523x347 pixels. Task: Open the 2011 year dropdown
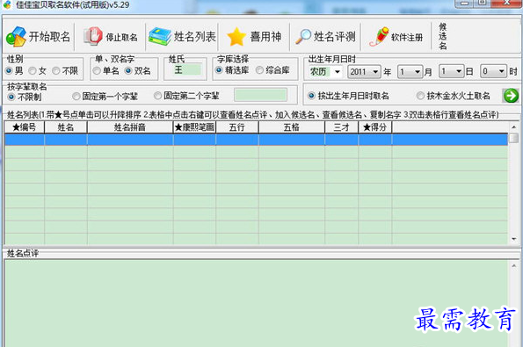(x=364, y=72)
